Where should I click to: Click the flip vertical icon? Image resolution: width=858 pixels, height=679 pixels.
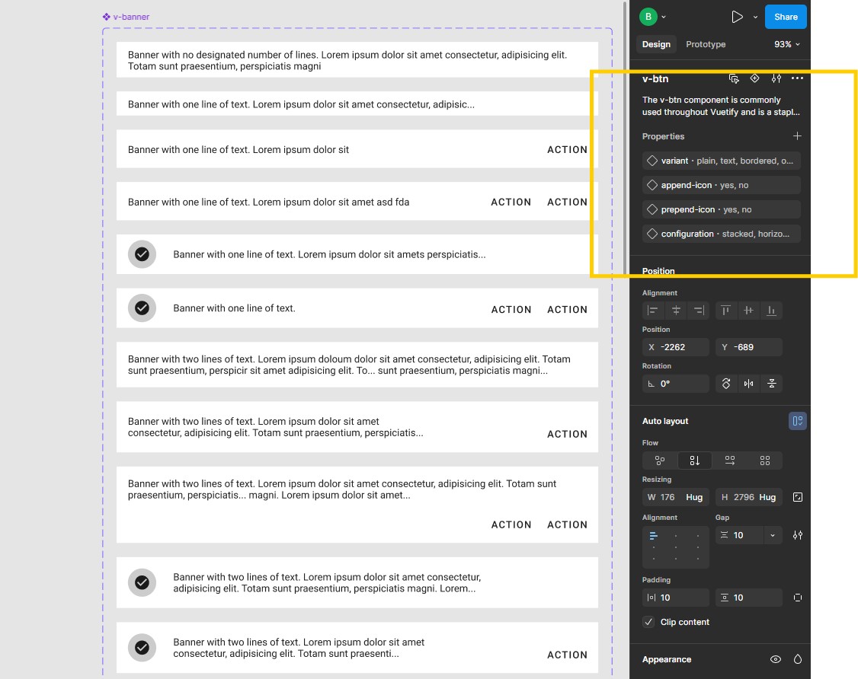click(772, 384)
